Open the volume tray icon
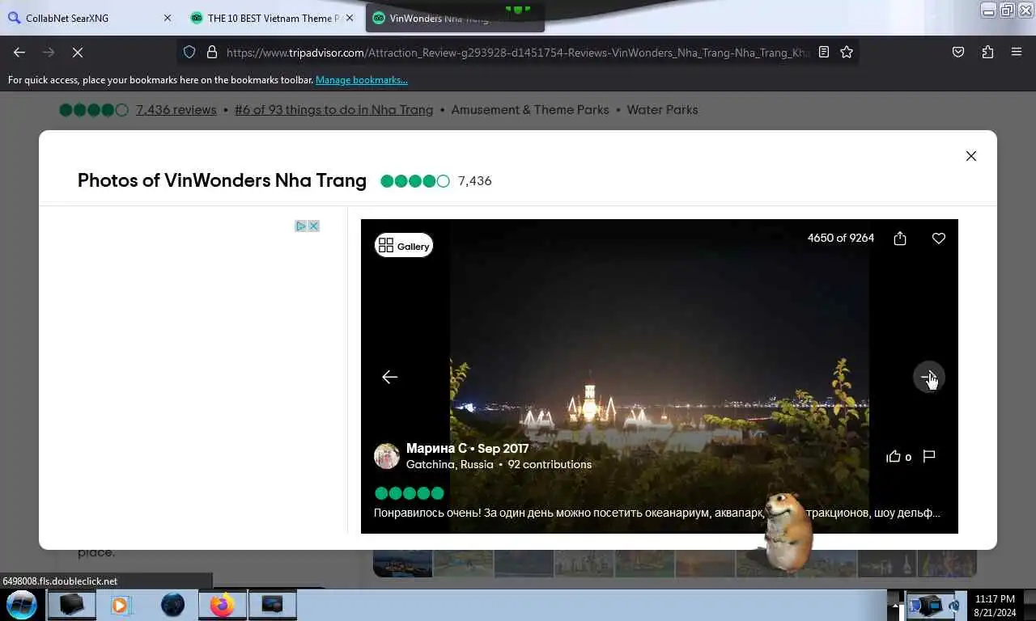Viewport: 1036px width, 621px height. [x=955, y=606]
